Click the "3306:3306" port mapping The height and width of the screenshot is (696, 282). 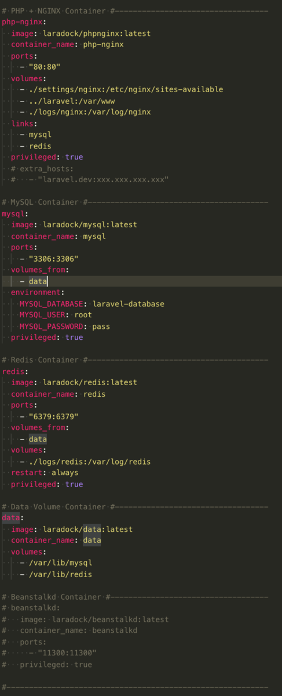[x=54, y=259]
